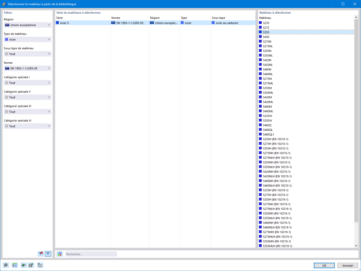Confirm with the OK button

click(x=324, y=265)
